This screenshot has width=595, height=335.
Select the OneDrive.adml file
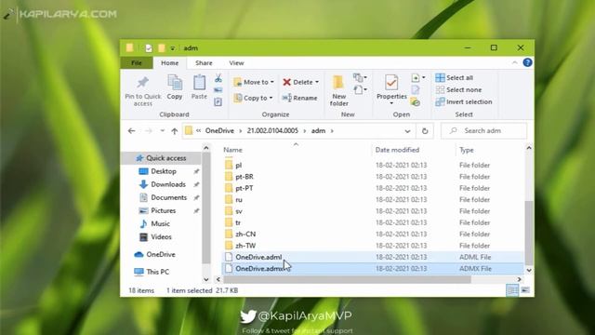[x=372, y=257]
